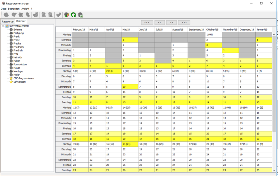
Task: Collapse the SYSTEMKALENDER tree node
Action: pos(3,26)
